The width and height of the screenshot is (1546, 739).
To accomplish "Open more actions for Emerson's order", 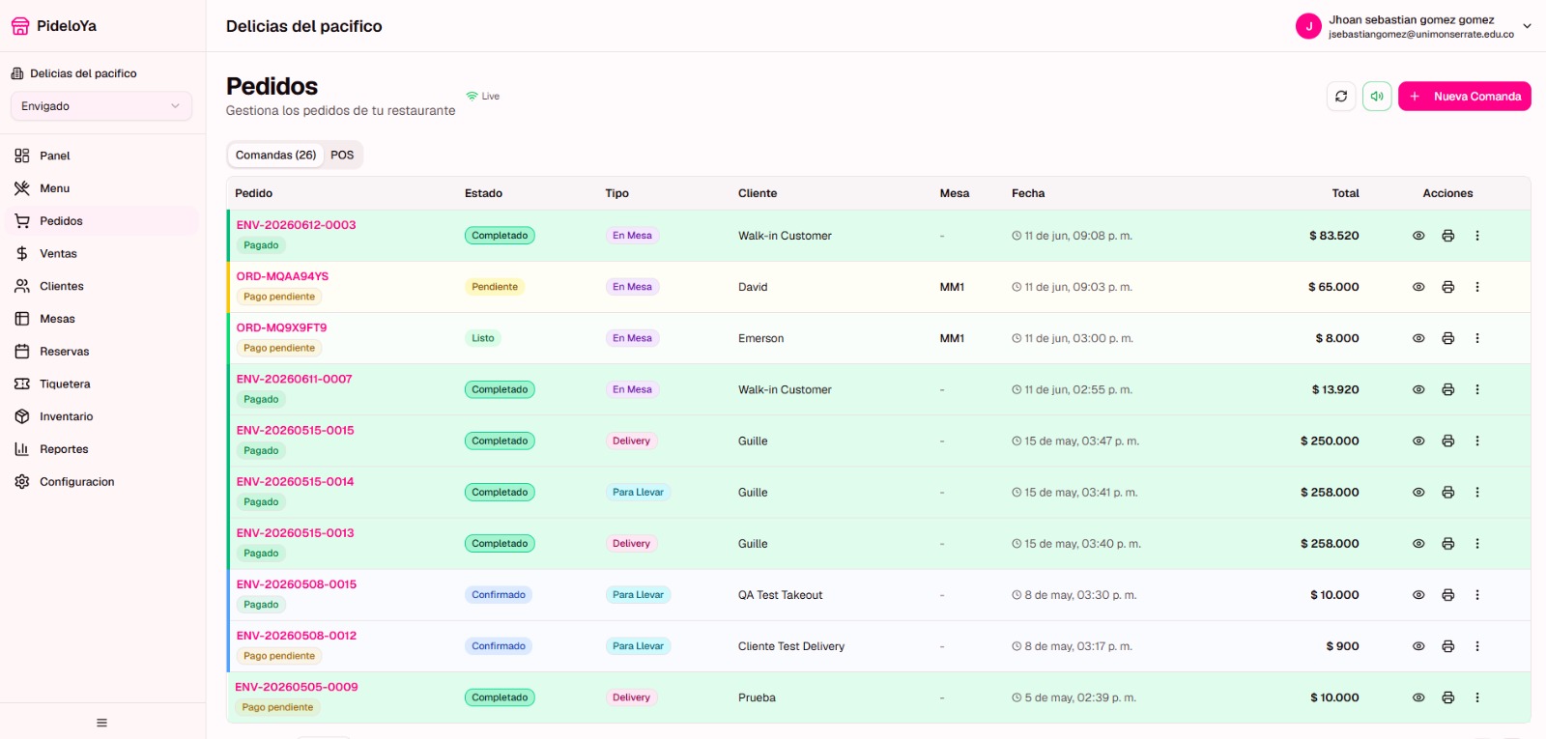I will coord(1477,338).
